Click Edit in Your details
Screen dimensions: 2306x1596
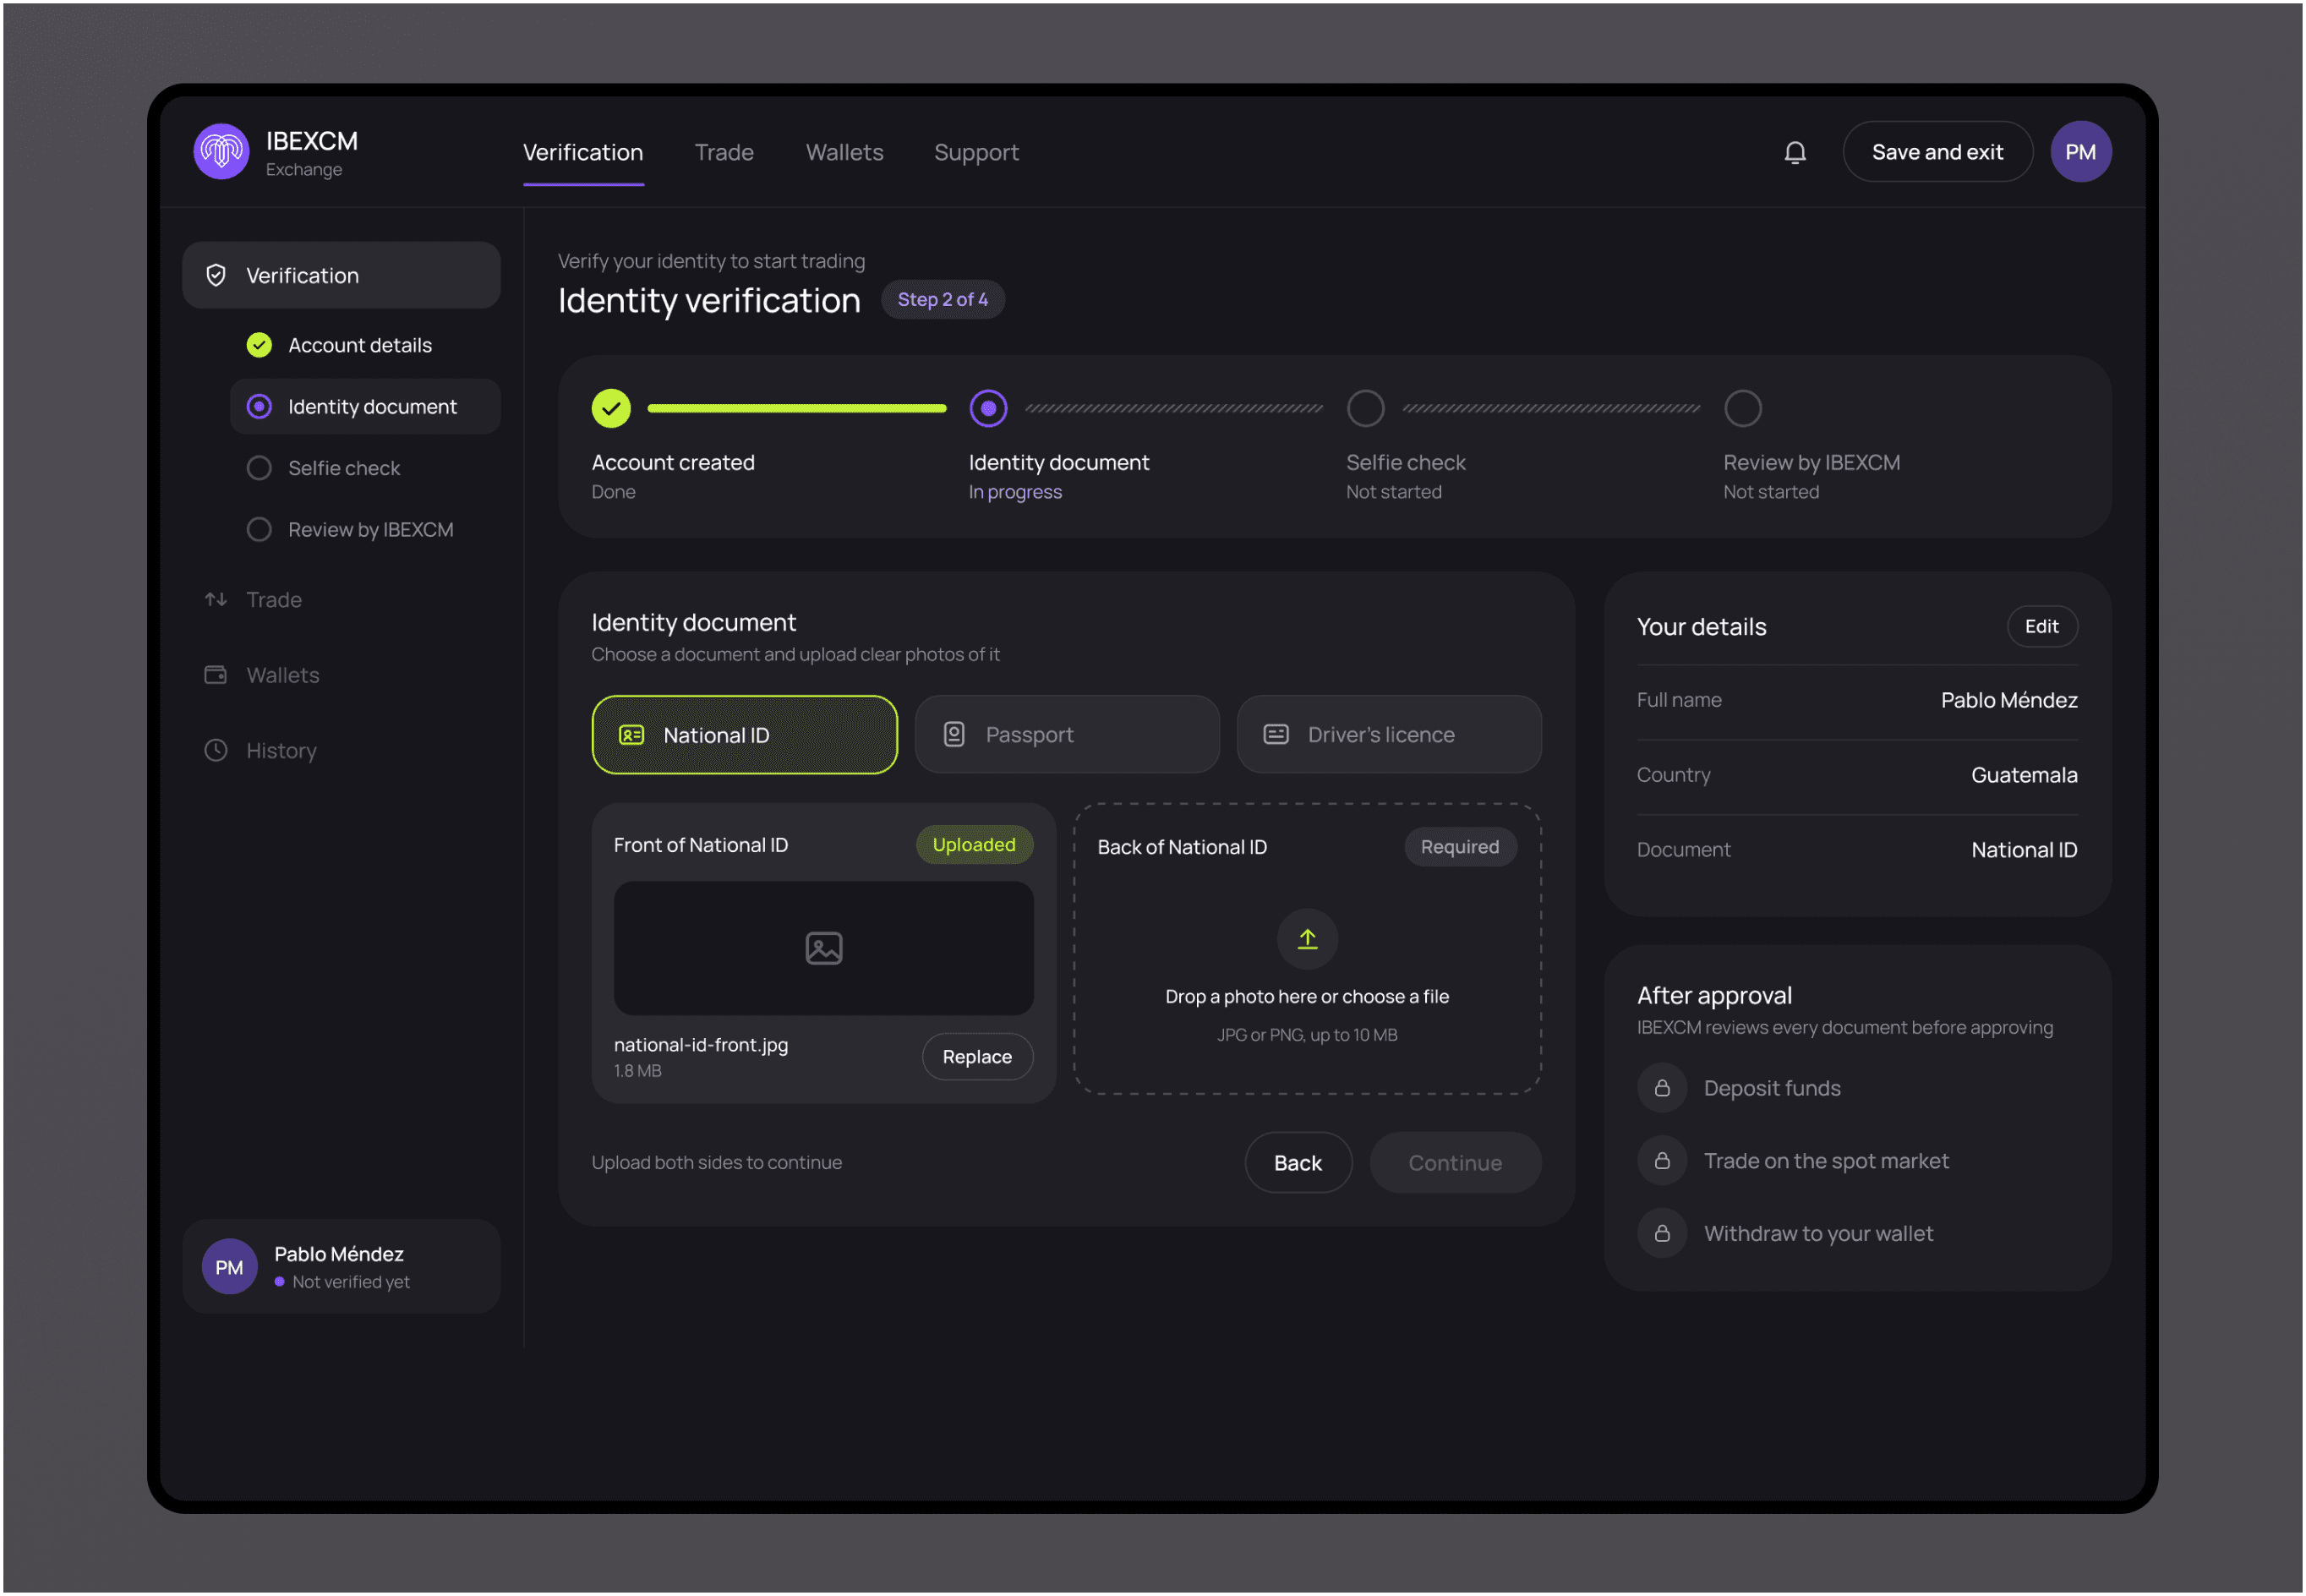coord(2041,626)
